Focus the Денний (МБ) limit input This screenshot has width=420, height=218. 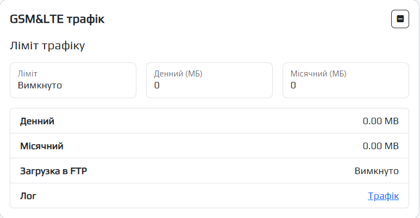(x=209, y=80)
